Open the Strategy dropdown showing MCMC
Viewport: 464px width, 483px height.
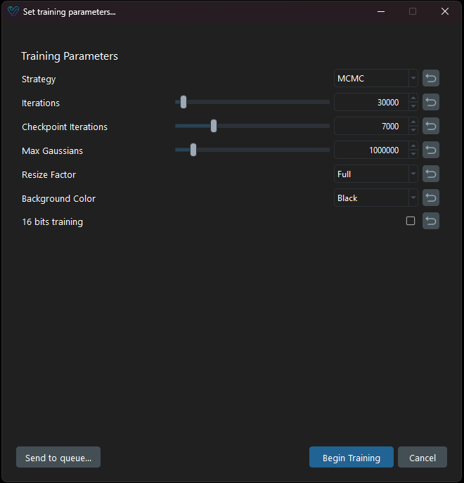[x=375, y=79]
